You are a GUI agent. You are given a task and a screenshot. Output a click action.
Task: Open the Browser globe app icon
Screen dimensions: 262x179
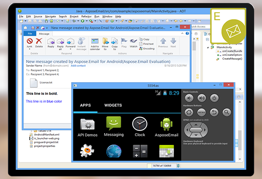pyautogui.click(x=114, y=151)
